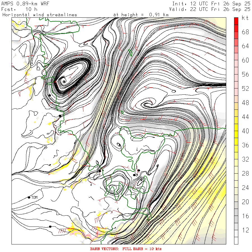
Task: Click the 36 colorbar label
Action: 245,145
